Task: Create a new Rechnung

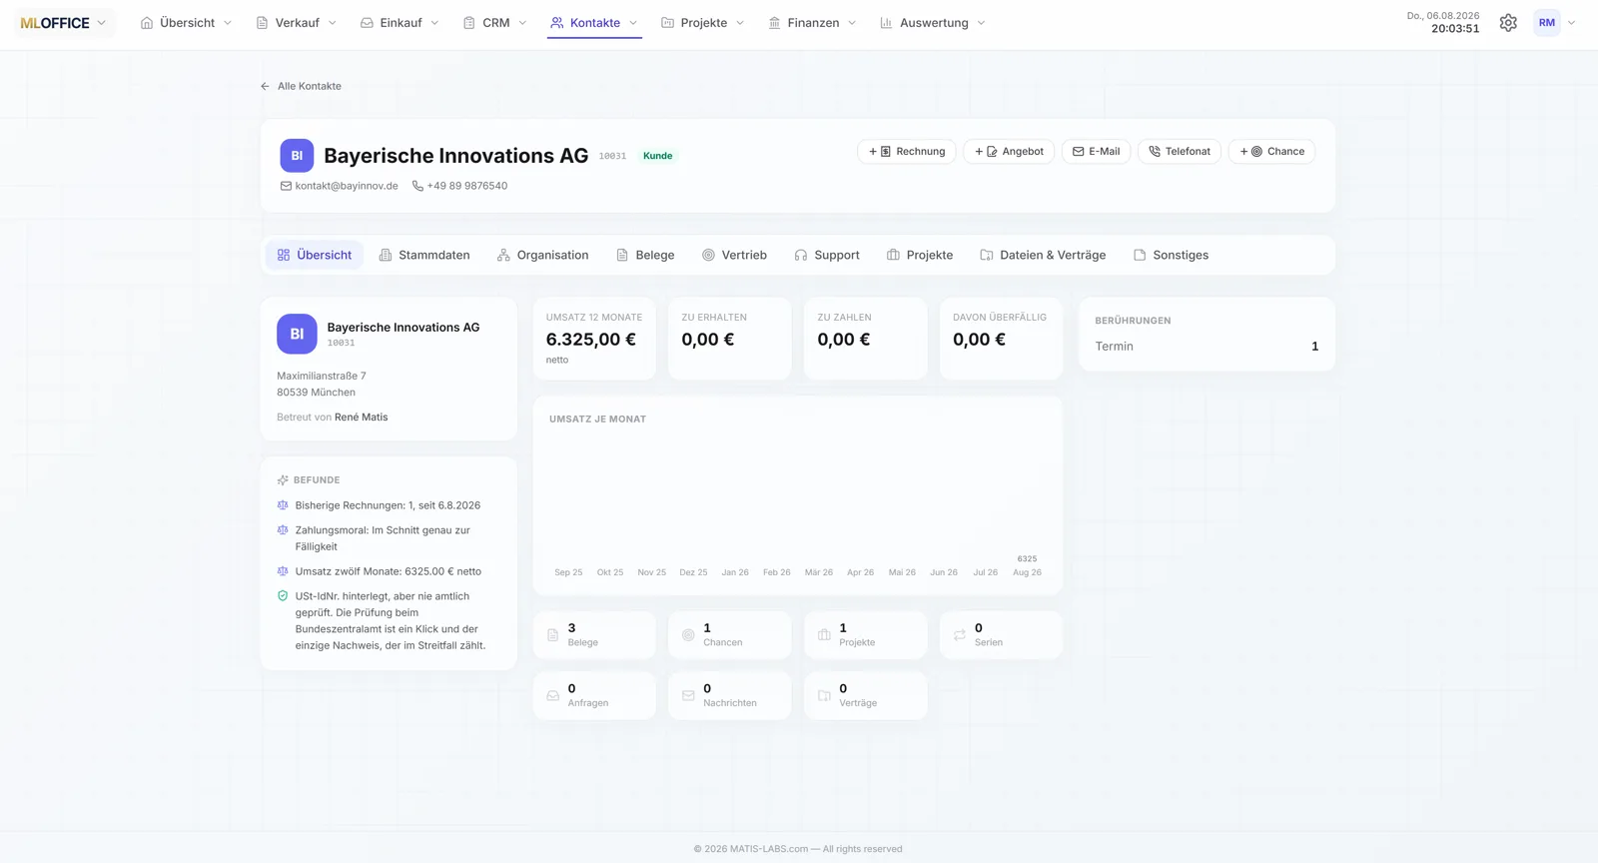Action: [907, 152]
